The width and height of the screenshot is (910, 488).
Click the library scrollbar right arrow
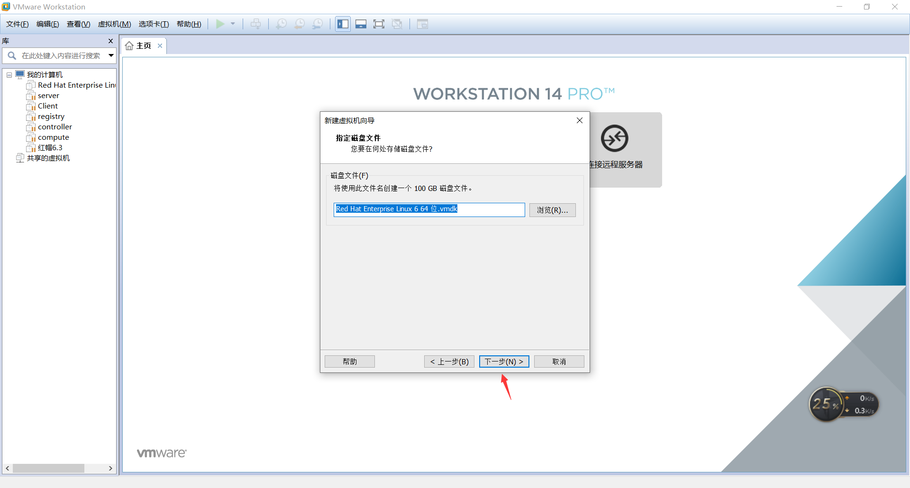pyautogui.click(x=110, y=468)
